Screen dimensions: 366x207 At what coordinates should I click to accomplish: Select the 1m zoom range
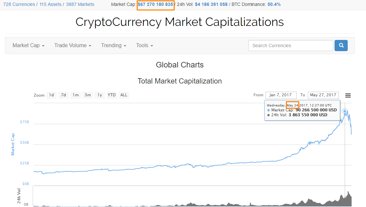point(76,95)
